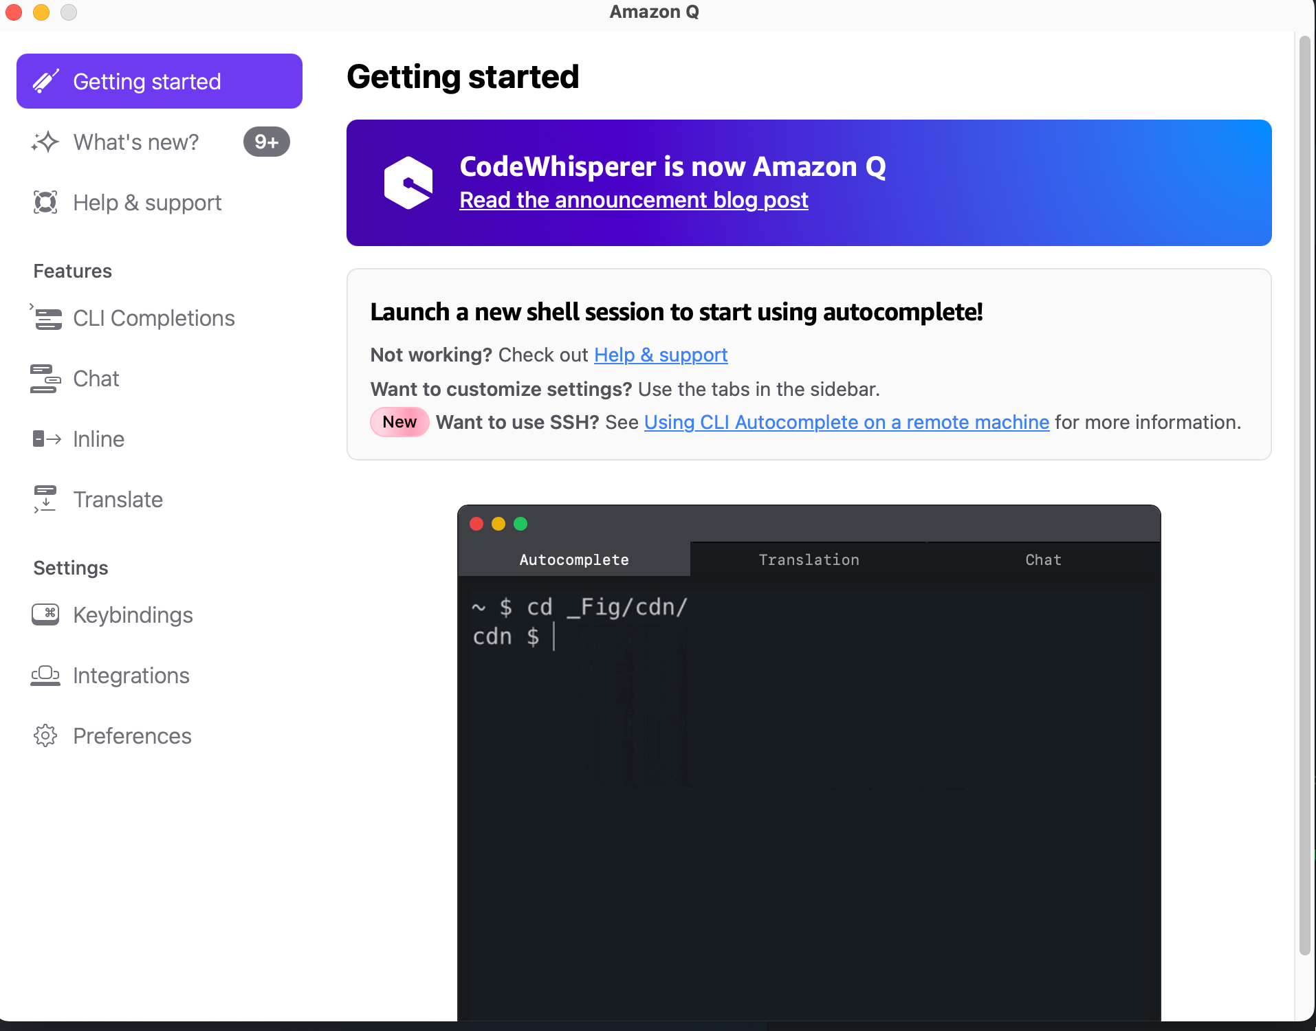Screen dimensions: 1316x1031
Task: Click the Translate feature icon
Action: (45, 499)
